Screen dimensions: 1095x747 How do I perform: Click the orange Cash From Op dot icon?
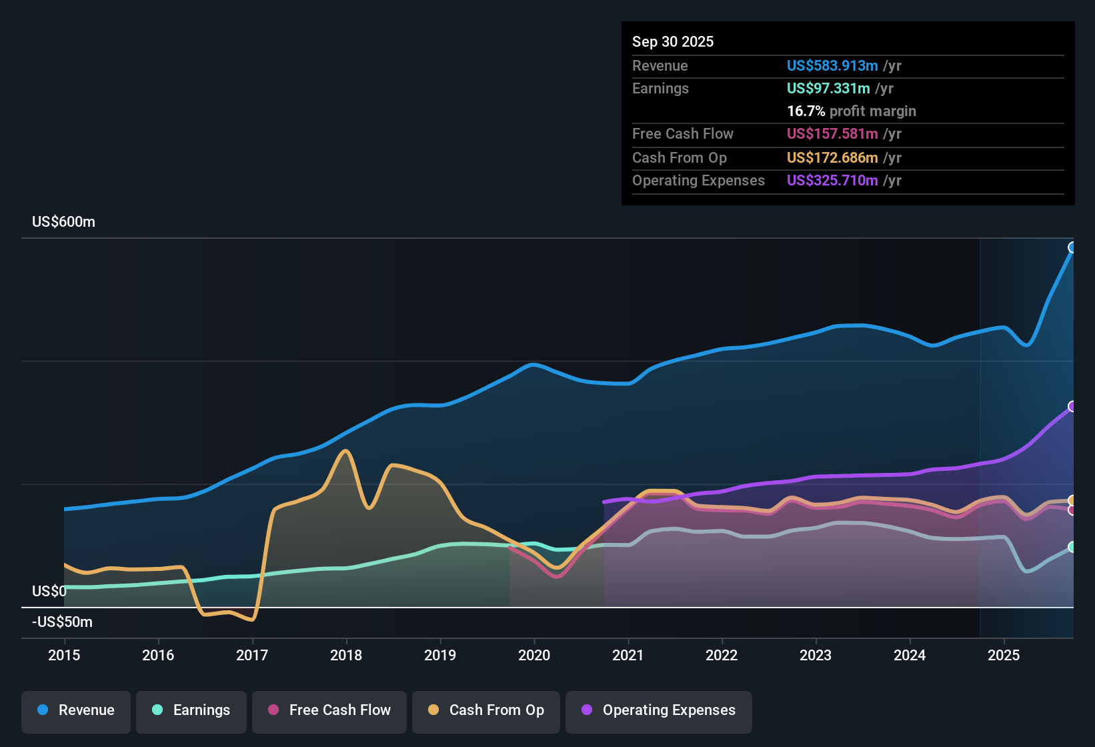433,710
